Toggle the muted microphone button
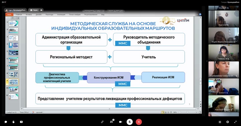Viewport: 241px width, 126px height. (x=130, y=122)
